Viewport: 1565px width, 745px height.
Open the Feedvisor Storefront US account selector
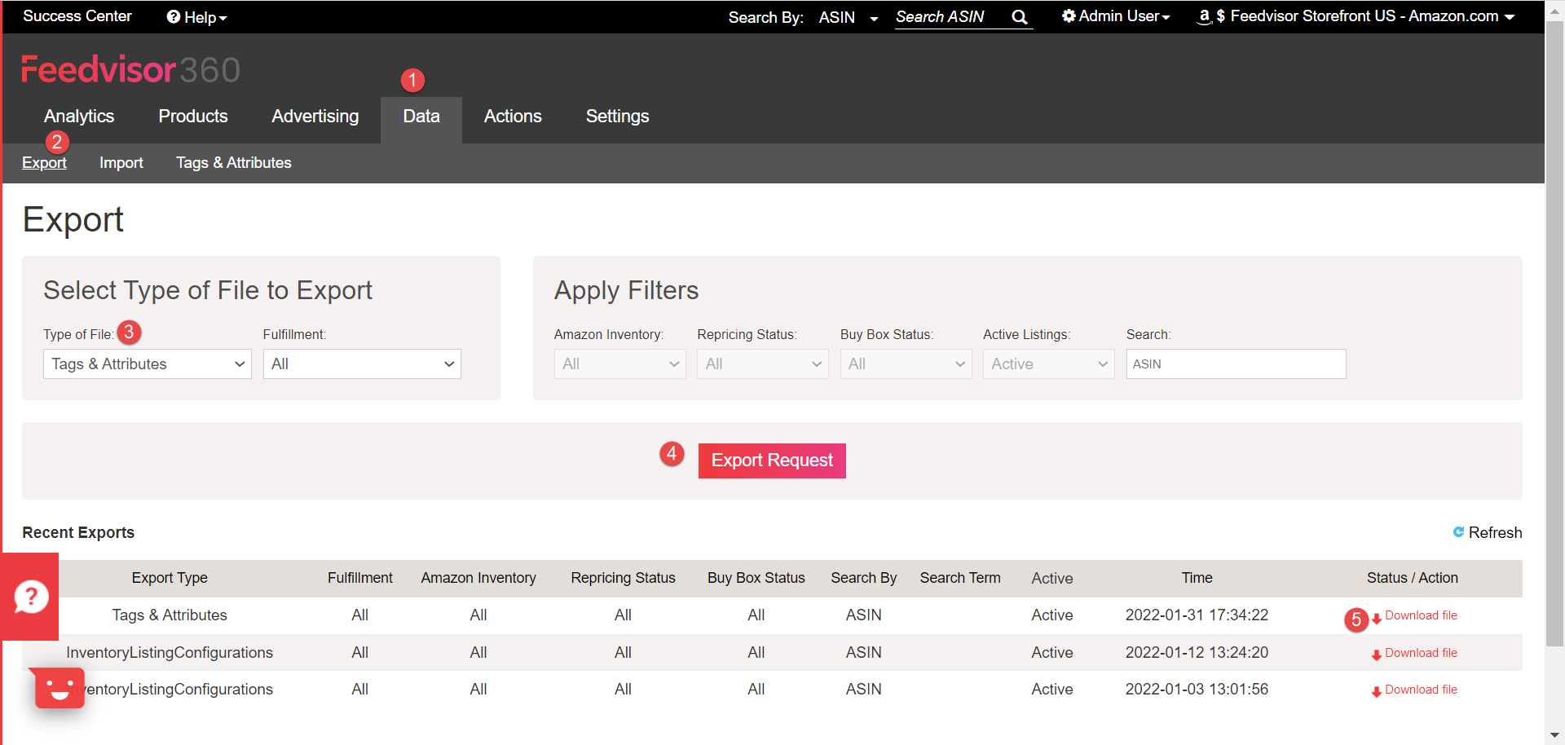(x=1356, y=16)
